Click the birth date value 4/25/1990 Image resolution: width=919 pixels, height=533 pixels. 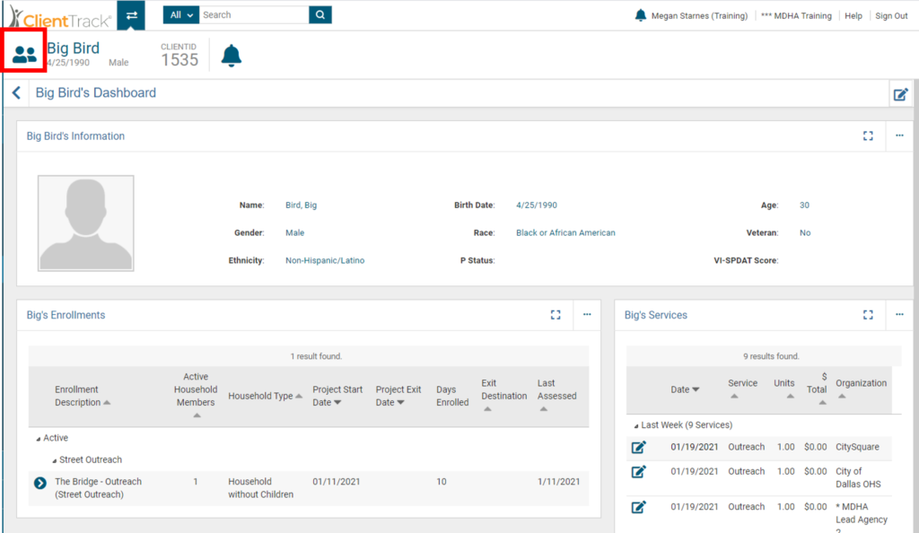tap(537, 205)
